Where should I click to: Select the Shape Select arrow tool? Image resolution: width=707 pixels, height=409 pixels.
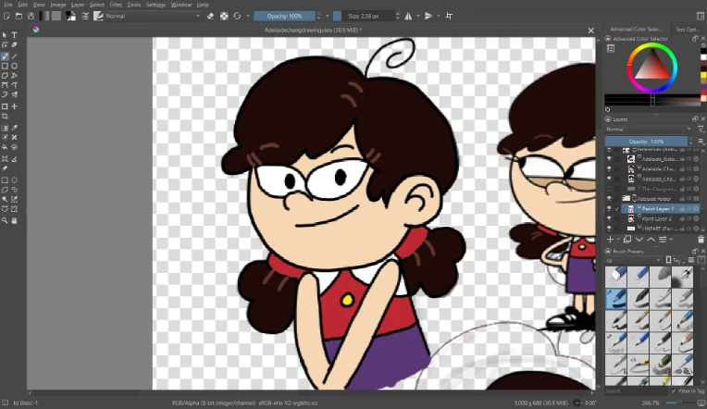(5, 35)
